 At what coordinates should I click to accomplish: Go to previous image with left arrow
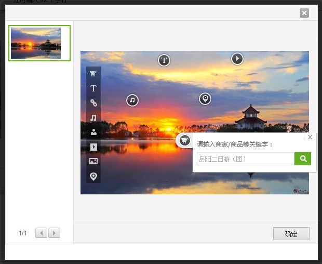click(x=41, y=233)
